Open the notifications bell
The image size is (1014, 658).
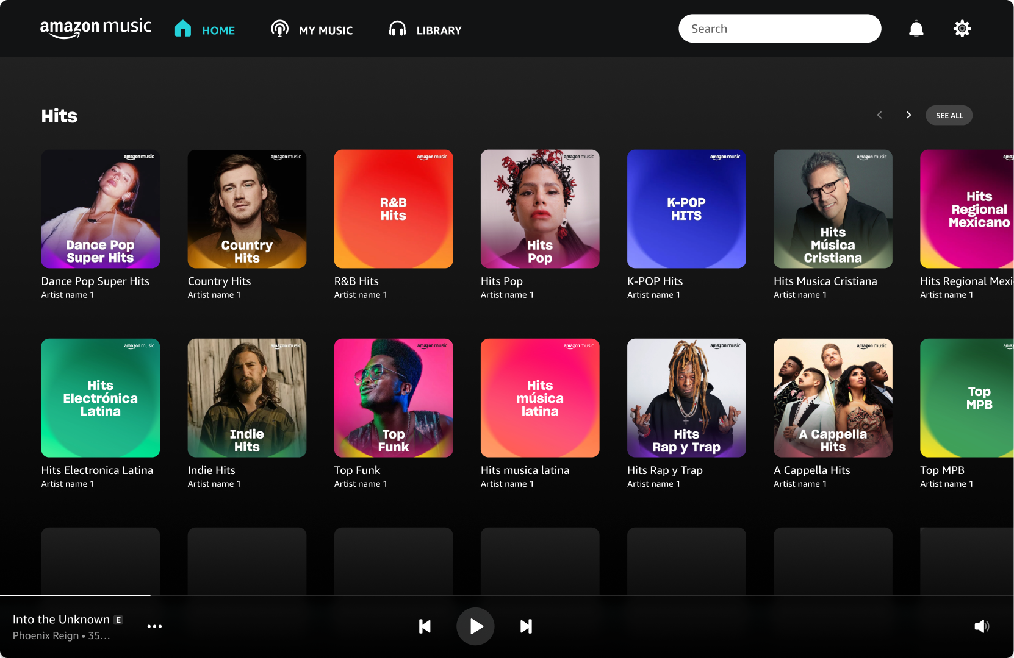[x=916, y=29]
